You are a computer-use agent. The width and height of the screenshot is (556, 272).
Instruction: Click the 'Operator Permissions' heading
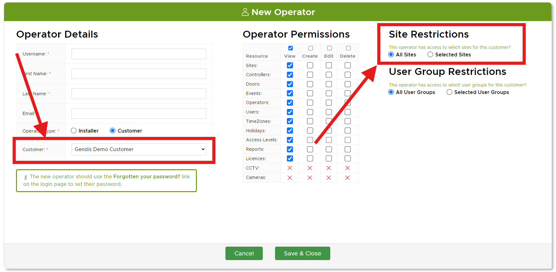tap(296, 34)
